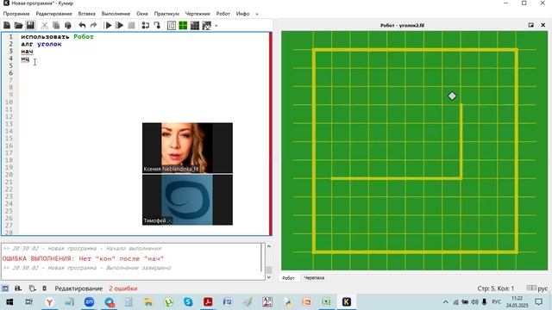Stop the program execution
552x310 pixels.
(x=131, y=25)
